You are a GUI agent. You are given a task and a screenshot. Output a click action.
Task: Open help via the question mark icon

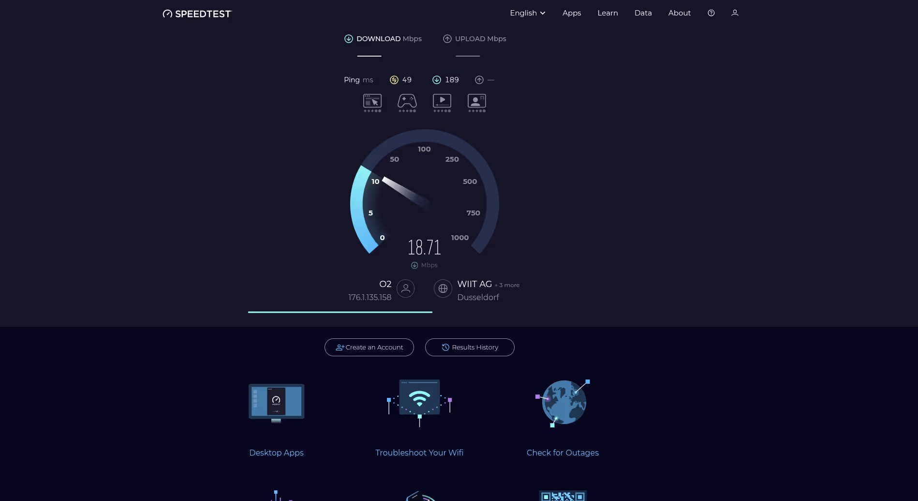tap(711, 13)
